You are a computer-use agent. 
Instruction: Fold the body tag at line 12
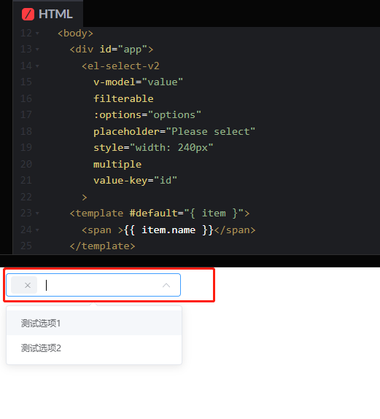[x=37, y=34]
